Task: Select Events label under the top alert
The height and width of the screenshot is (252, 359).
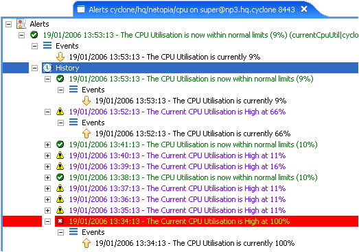Action: [67, 46]
